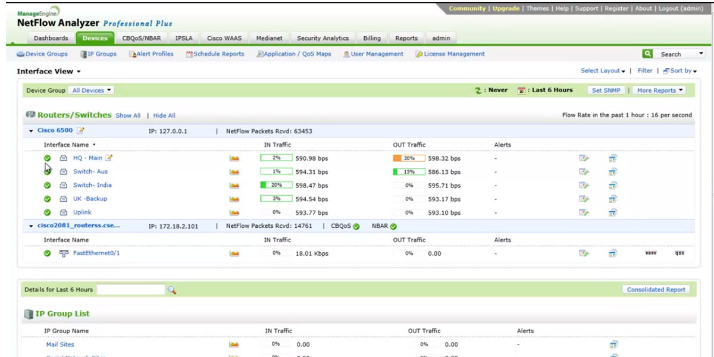714x357 pixels.
Task: Open the report icon for Switch- Aus row
Action: [585, 171]
